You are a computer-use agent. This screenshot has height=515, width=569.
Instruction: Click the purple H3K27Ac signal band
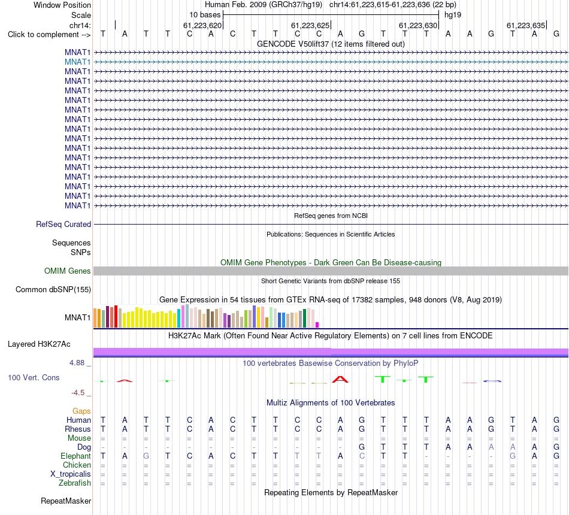[331, 352]
